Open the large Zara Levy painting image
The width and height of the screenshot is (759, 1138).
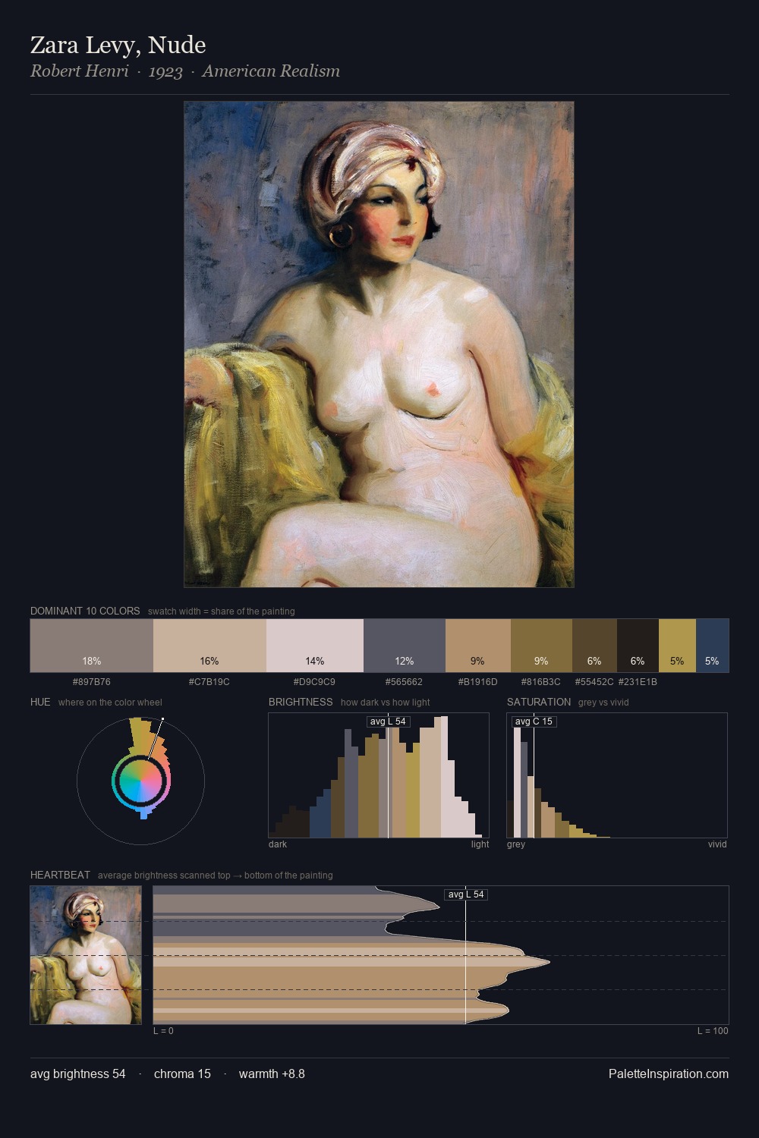pyautogui.click(x=379, y=344)
